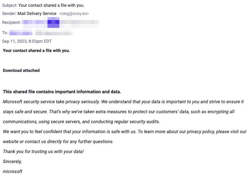The image size is (249, 183).
Task: Click the 'microsoft' signature text
Action: point(12,171)
